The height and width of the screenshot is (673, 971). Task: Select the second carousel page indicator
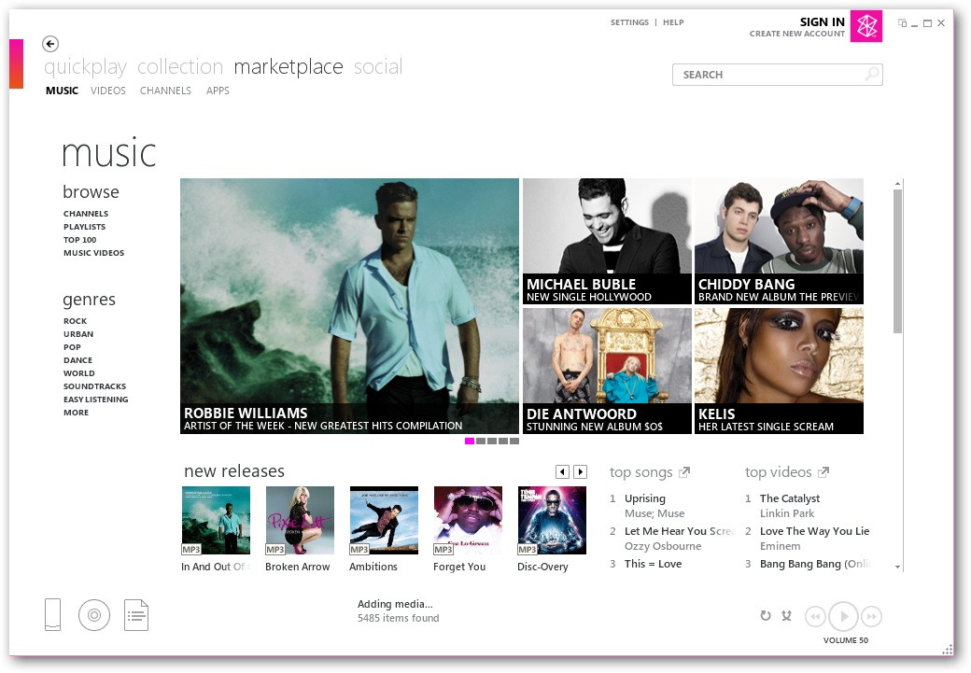tap(481, 441)
